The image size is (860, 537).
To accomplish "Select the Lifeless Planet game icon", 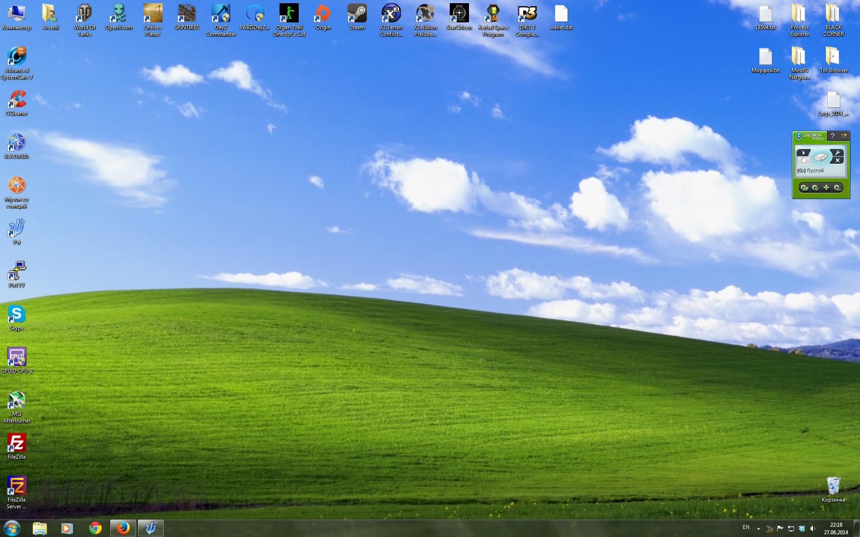I will click(153, 20).
